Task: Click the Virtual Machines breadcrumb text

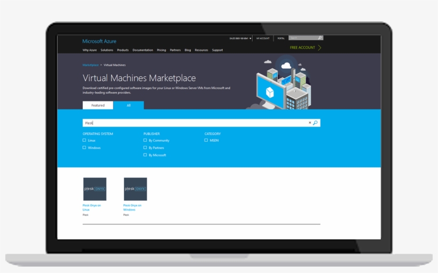Action: pos(114,65)
